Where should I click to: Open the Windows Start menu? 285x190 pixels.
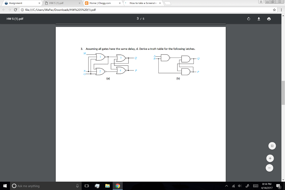click(x=4, y=186)
